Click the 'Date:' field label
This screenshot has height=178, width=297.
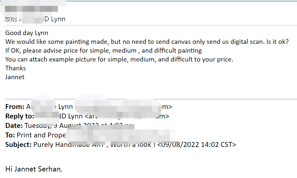[14, 126]
